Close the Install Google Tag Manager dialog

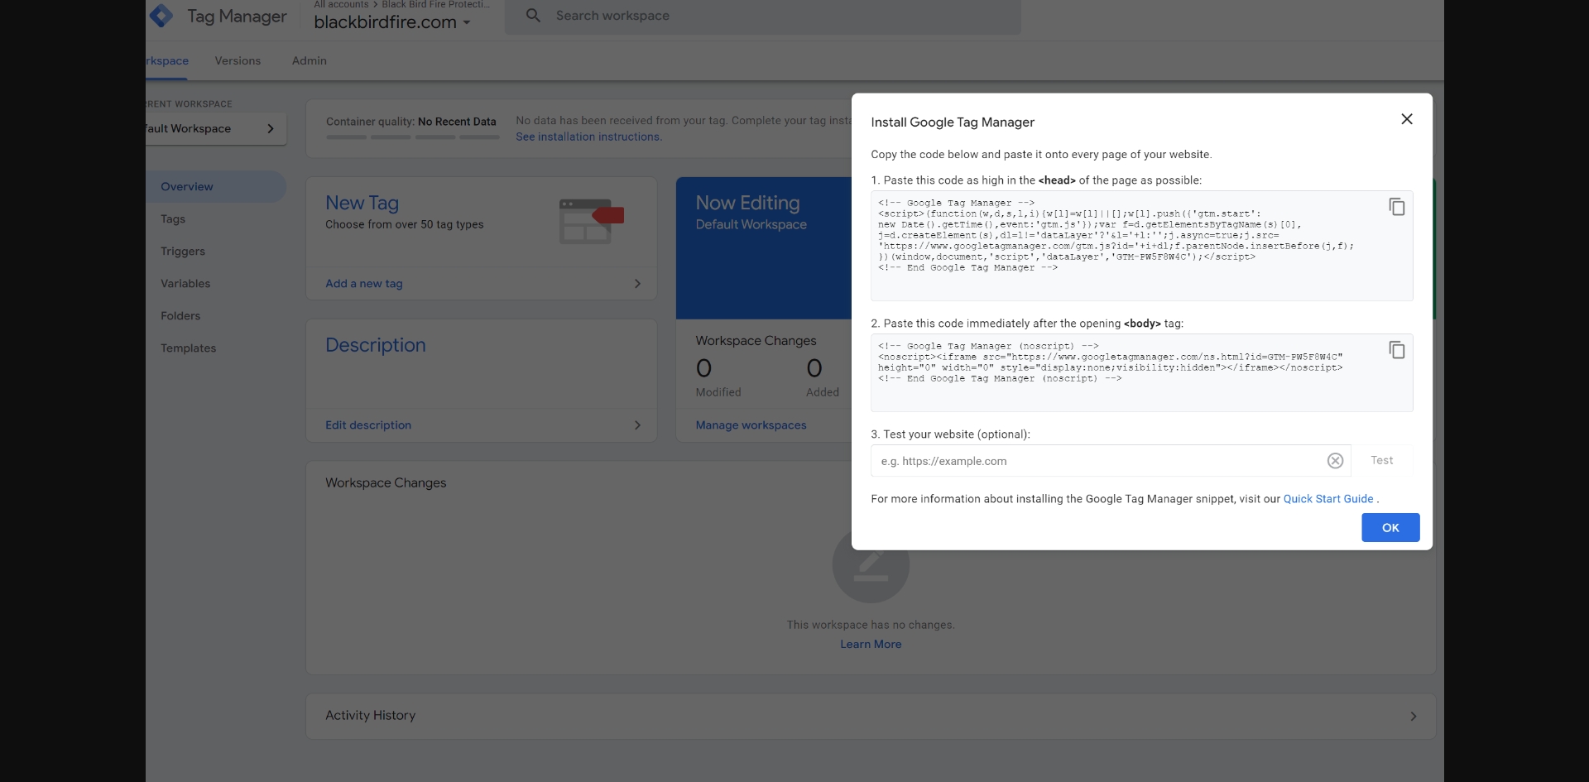pos(1406,119)
